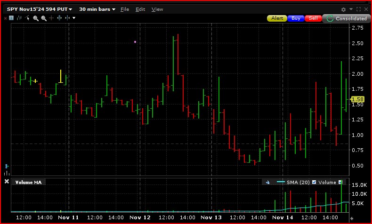The width and height of the screenshot is (372, 224).
Task: Select the trendline pointer tool
Action: click(27, 18)
